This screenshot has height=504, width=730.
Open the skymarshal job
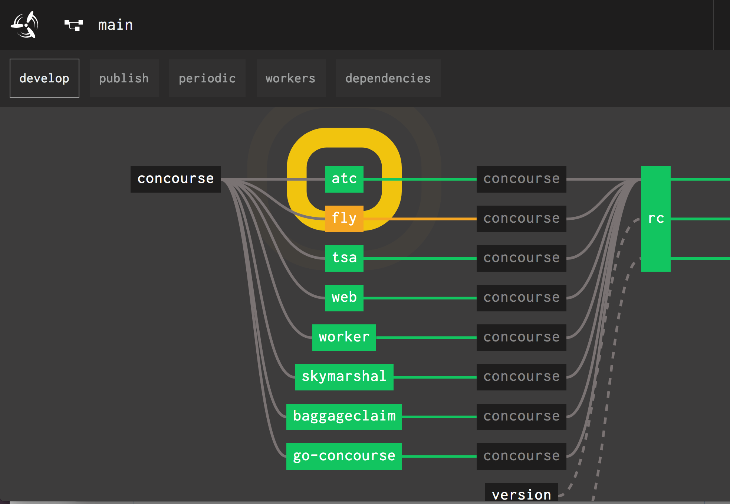tap(344, 377)
